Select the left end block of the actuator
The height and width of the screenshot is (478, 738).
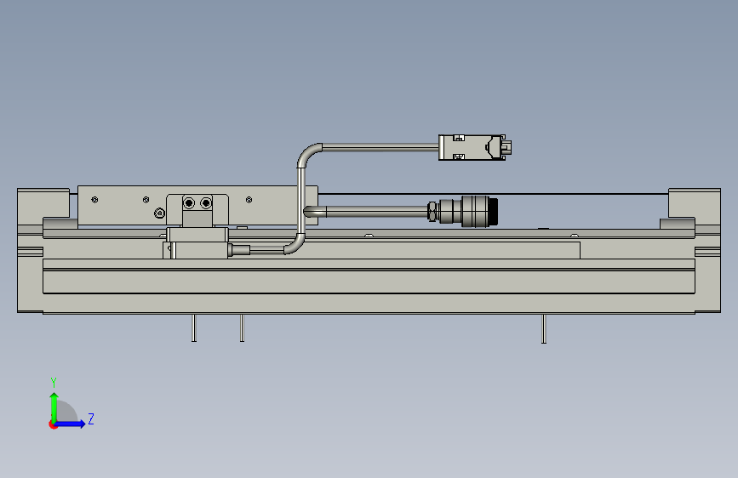(31, 250)
